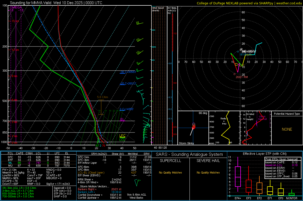This screenshot has width=303, height=201.
Task: Click the Sfc-3km AGL LR line
Action: (19, 188)
